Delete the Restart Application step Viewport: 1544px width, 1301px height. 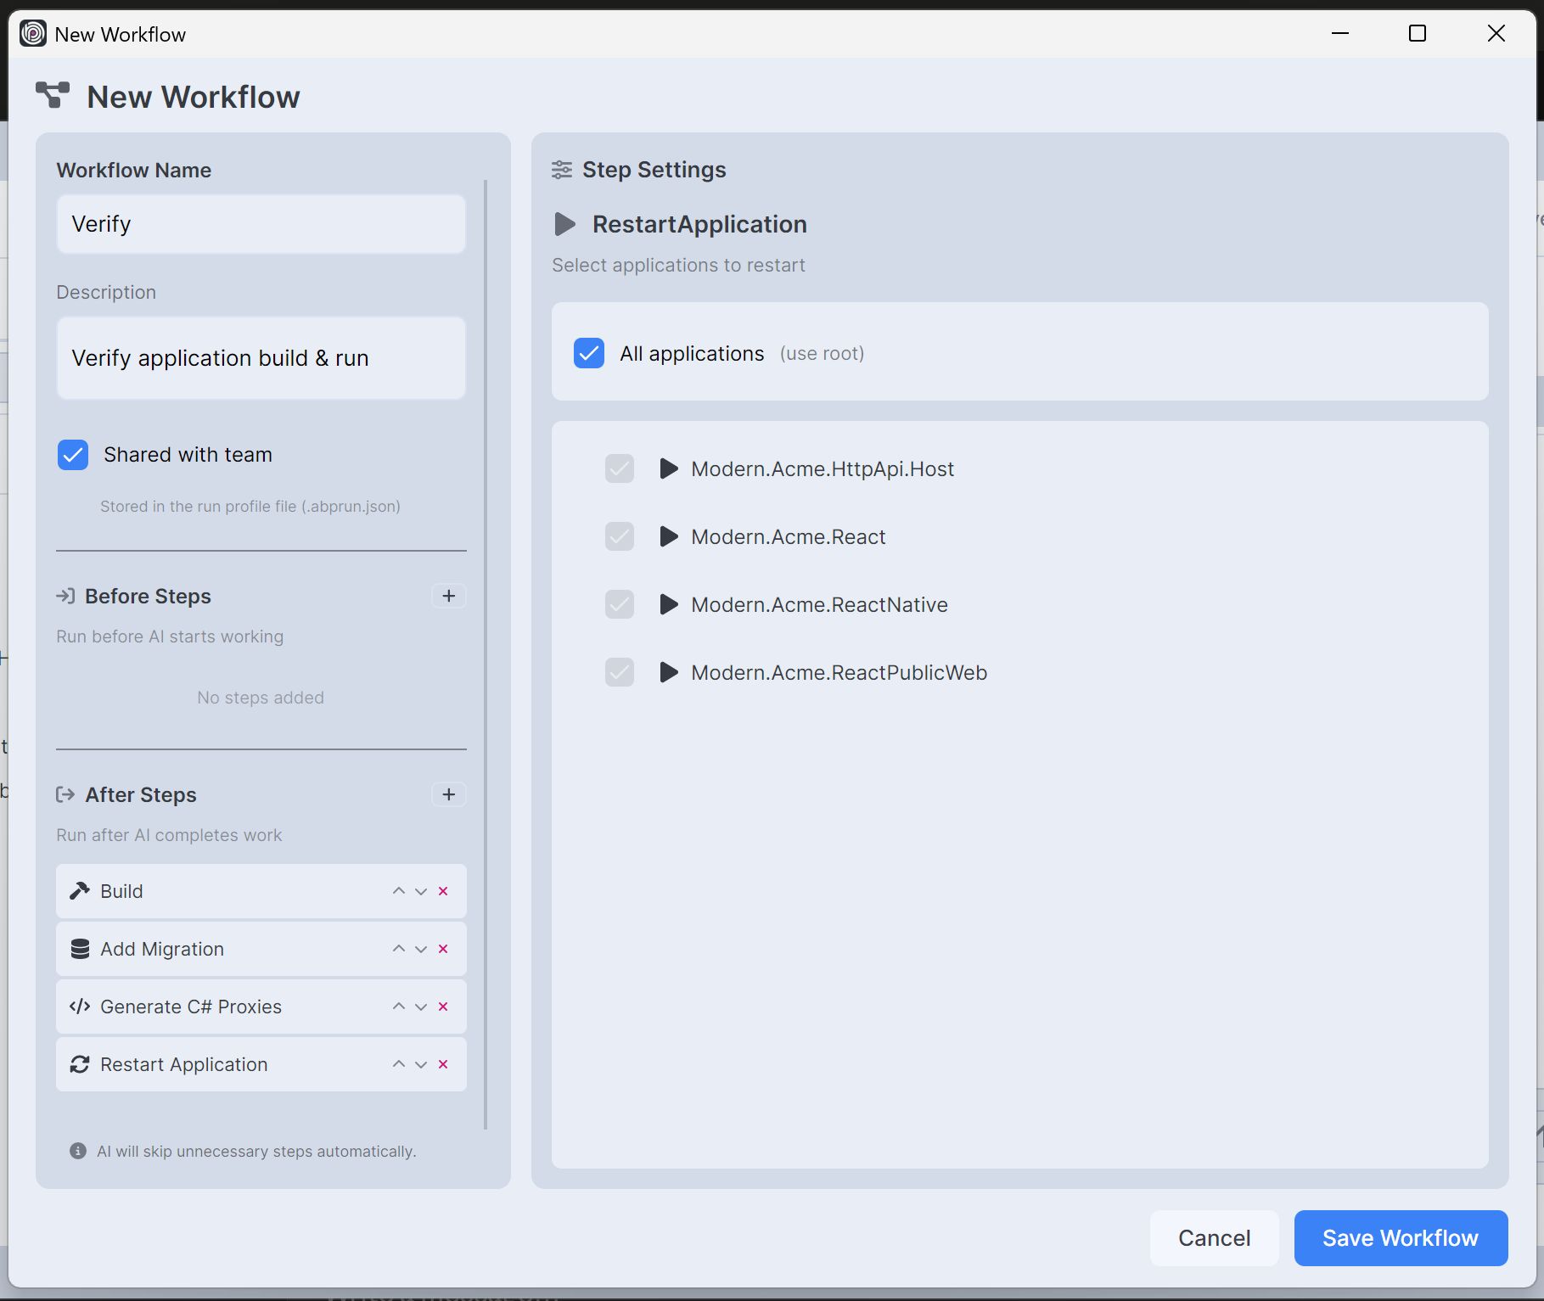[443, 1064]
